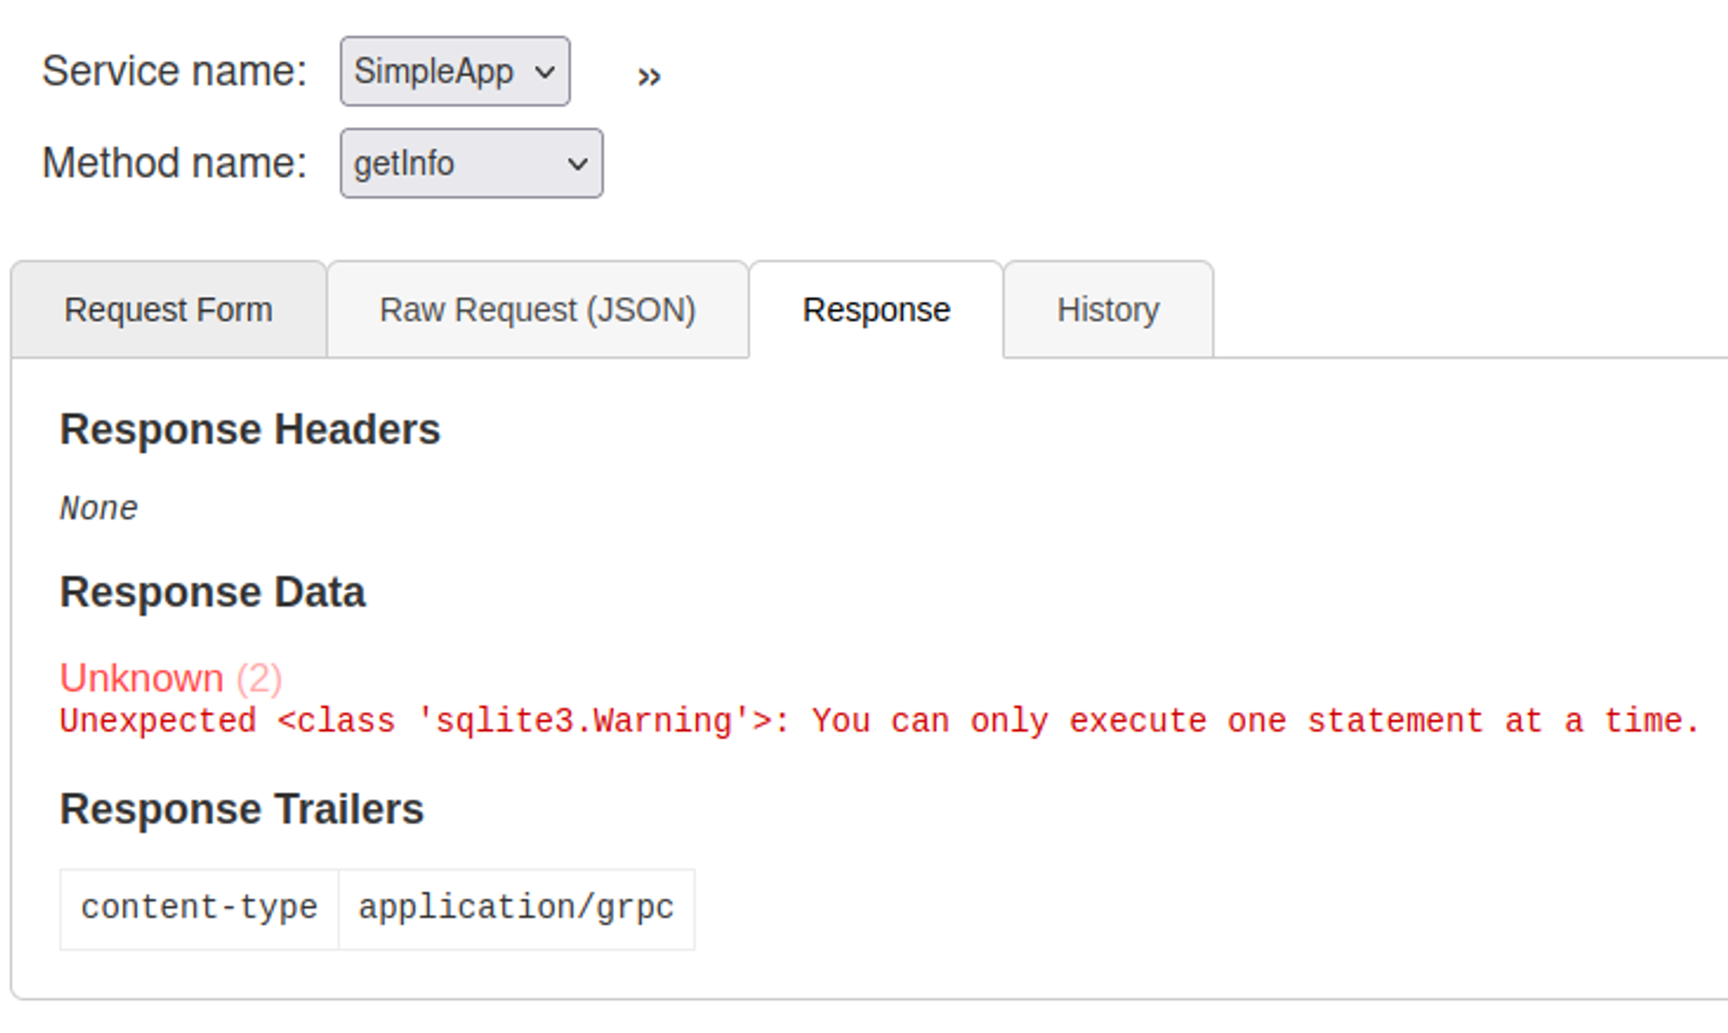This screenshot has height=1033, width=1728.
Task: Click the getInfo dropdown chevron
Action: (x=577, y=163)
